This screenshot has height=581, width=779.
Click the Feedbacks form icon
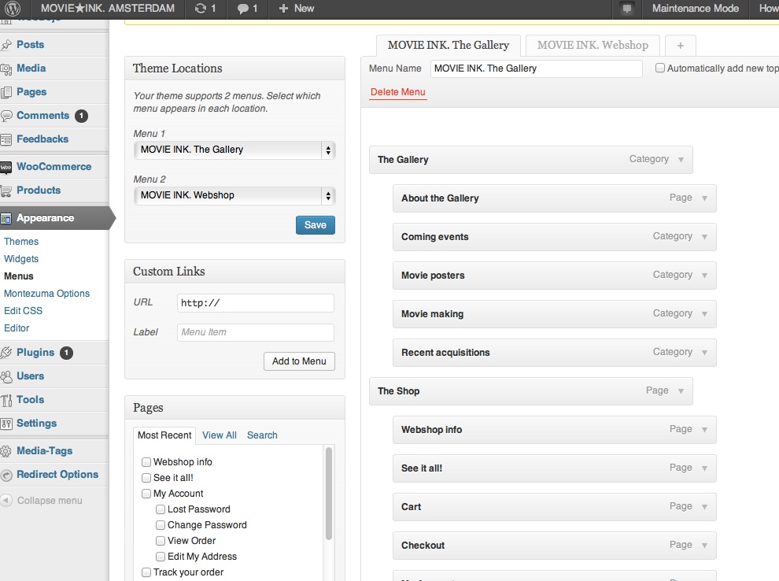point(6,139)
